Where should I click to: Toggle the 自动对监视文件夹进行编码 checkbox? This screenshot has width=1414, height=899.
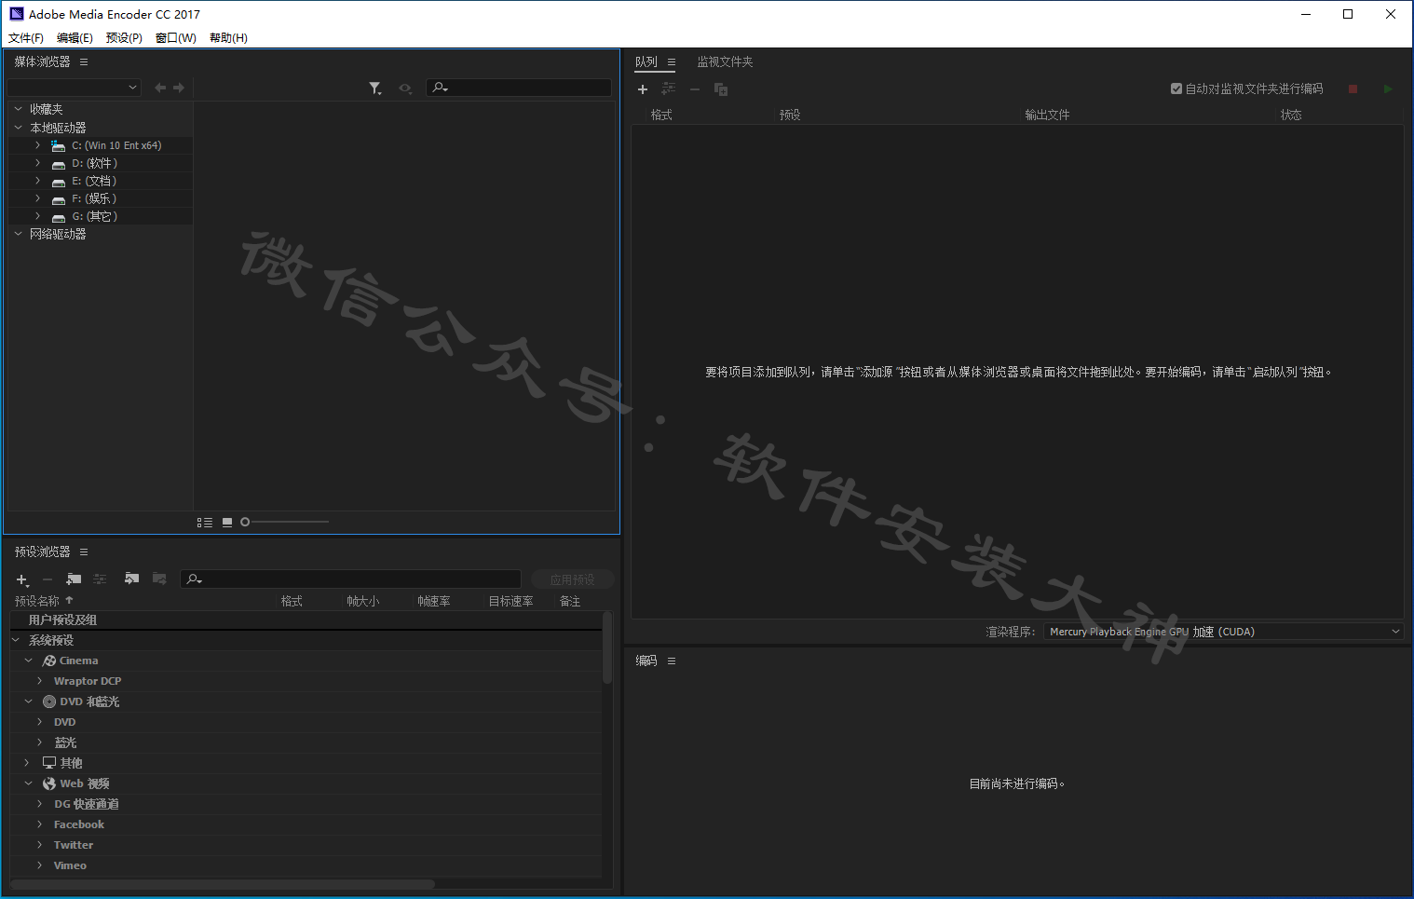(x=1176, y=89)
